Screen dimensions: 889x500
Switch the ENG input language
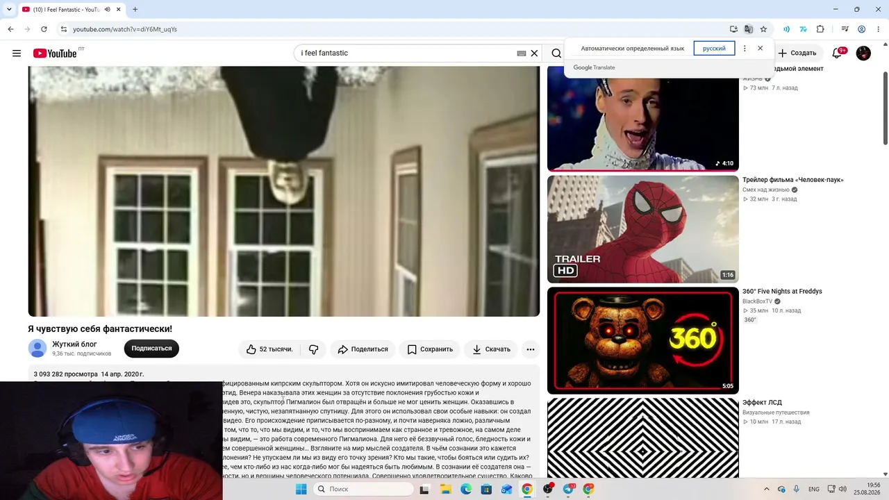point(814,489)
